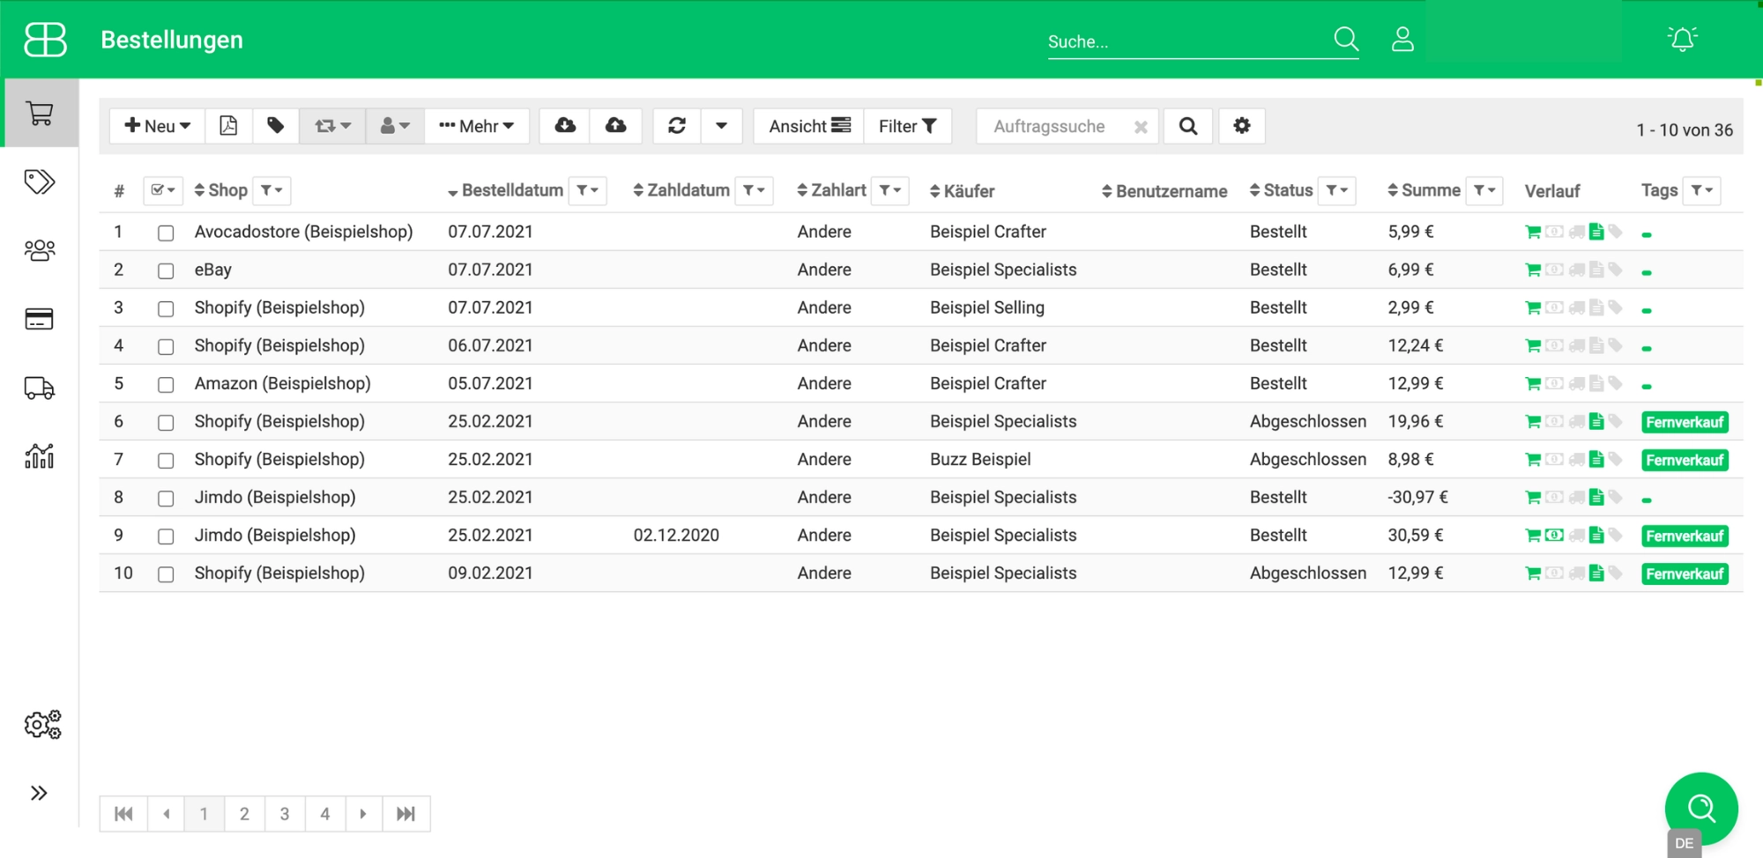Screen dimensions: 1763x858
Task: Open the shopping cart orders sidebar icon
Action: pyautogui.click(x=40, y=113)
